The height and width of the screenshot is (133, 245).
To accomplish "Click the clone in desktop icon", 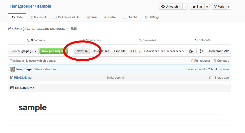I will tap(201, 51).
